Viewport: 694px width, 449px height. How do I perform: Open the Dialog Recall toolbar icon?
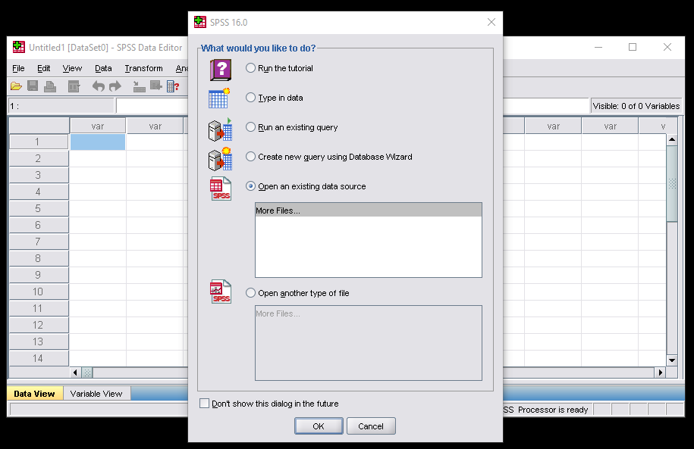(74, 86)
